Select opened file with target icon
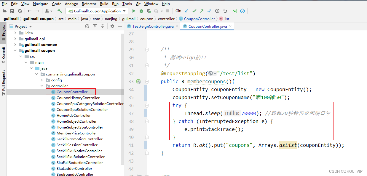367x176 pixels. pos(87,26)
